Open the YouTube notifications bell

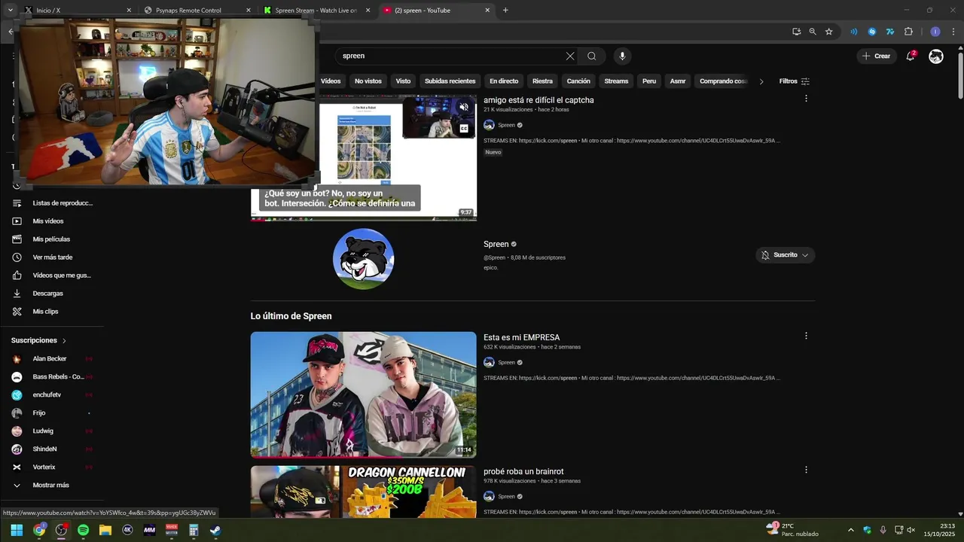click(911, 56)
